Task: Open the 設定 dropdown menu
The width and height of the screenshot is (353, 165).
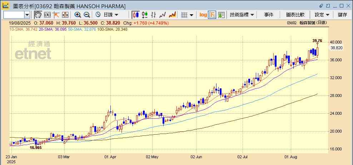Action: click(x=322, y=15)
